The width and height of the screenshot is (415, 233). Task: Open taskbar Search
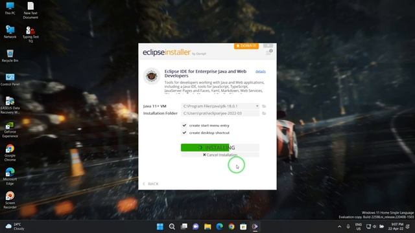172,227
